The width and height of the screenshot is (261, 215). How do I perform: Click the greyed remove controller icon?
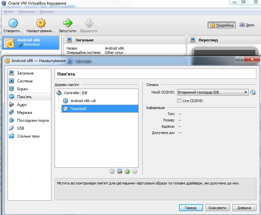pyautogui.click(x=135, y=171)
